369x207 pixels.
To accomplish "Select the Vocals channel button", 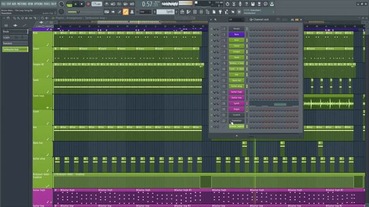I will [236, 29].
